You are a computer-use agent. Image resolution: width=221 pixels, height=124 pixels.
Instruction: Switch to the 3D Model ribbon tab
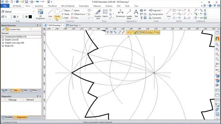point(17,6)
